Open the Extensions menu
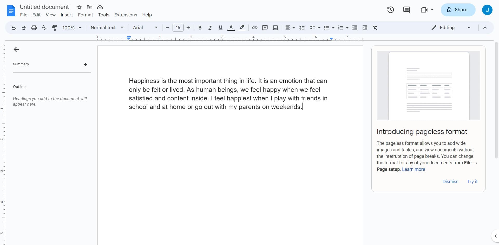 (x=126, y=15)
